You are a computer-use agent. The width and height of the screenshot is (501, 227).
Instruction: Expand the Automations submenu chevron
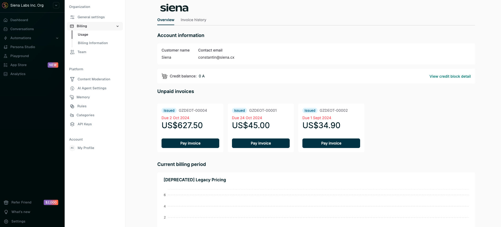(x=57, y=38)
